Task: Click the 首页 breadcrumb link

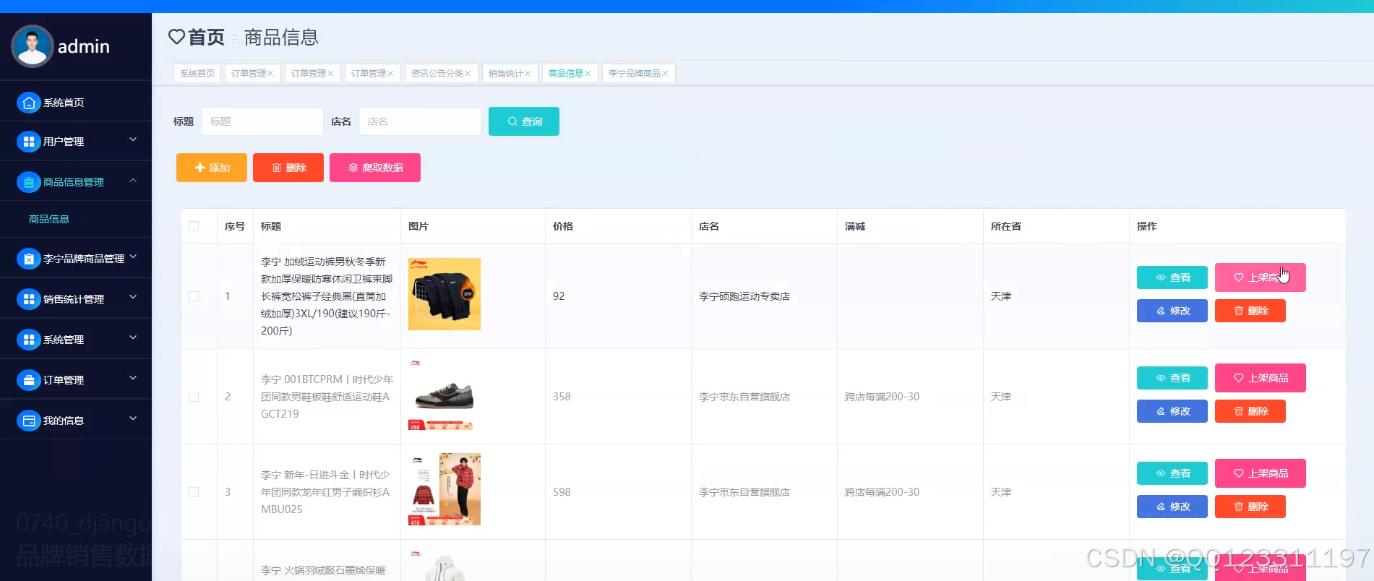Action: point(206,37)
